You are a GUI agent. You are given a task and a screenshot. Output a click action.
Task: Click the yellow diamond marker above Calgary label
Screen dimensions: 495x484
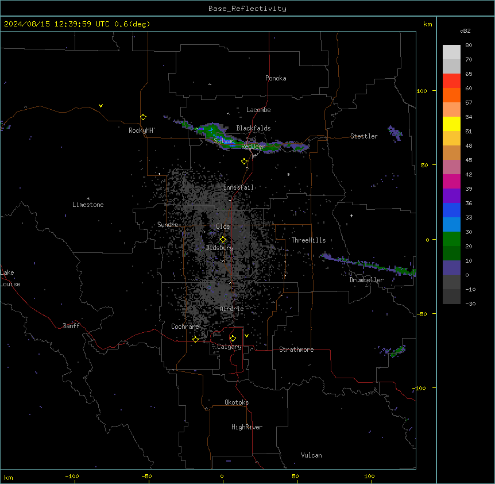click(233, 339)
